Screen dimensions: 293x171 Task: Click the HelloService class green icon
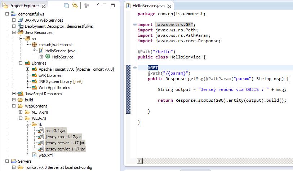coord(48,57)
